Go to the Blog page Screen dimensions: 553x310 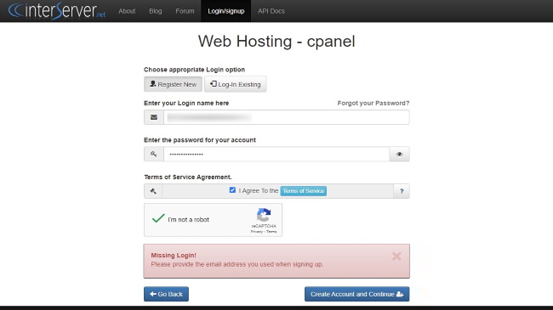coord(155,11)
